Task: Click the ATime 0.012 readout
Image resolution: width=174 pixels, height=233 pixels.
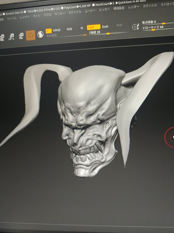Action: coord(52,10)
